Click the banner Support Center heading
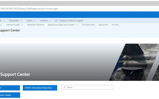This screenshot has height=99, width=159. coord(15,74)
